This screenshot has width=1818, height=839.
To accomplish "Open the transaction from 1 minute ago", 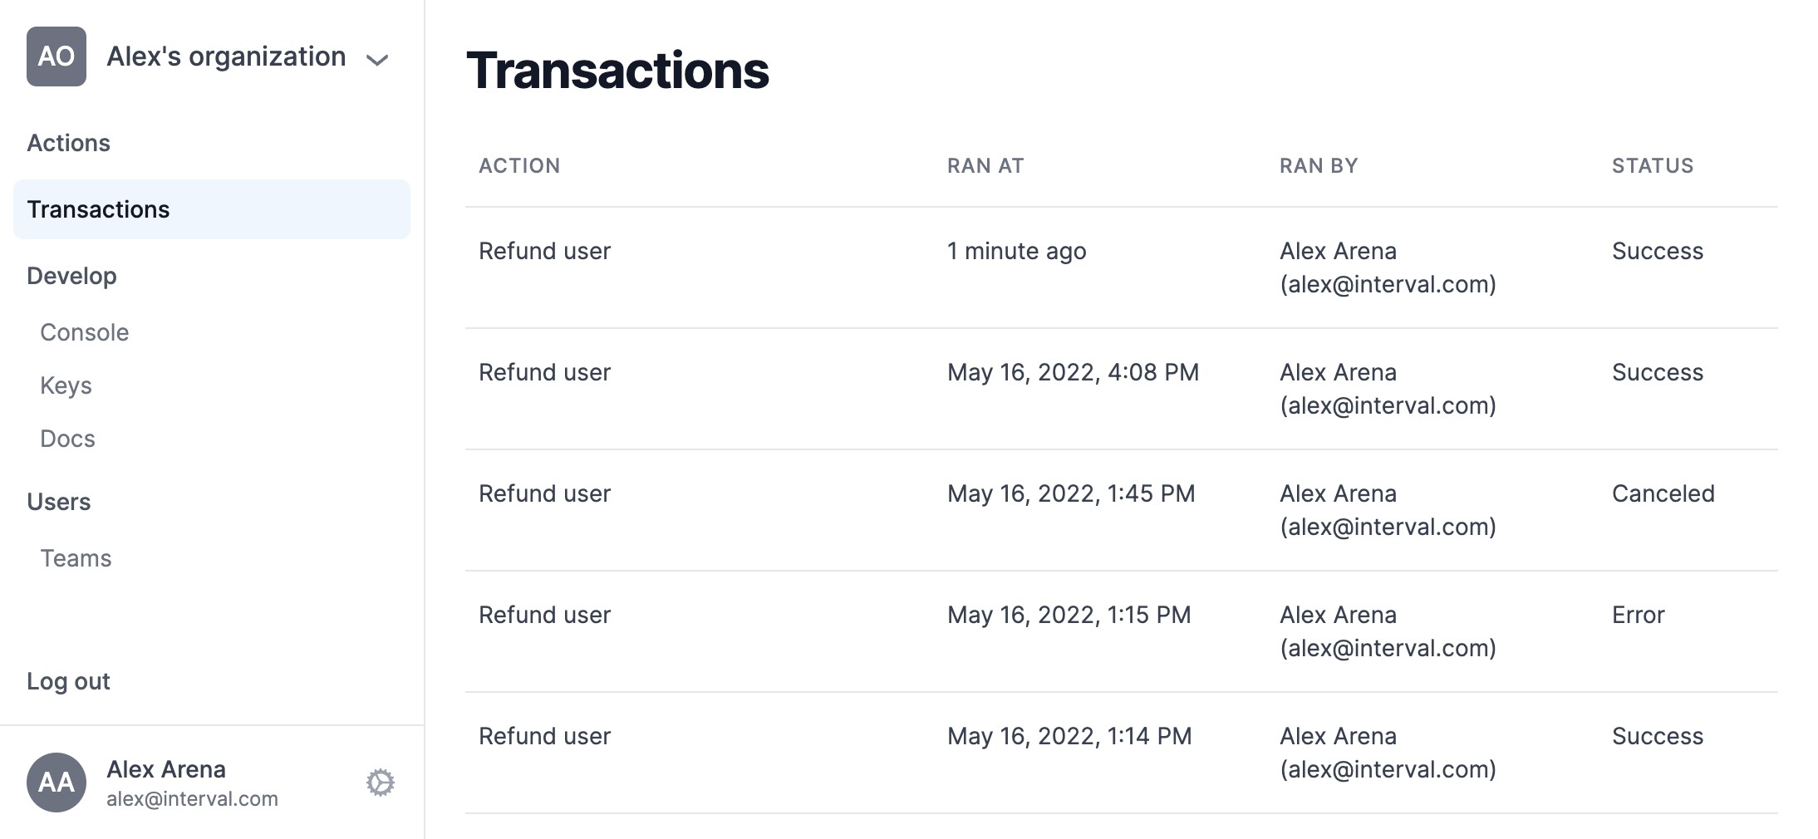I will point(1122,267).
